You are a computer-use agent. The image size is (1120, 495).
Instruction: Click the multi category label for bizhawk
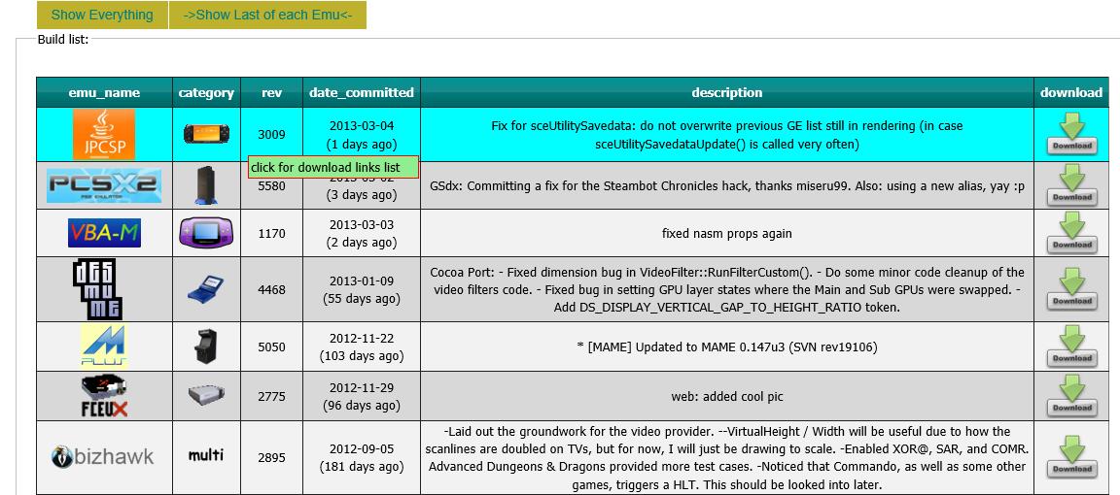tap(206, 455)
